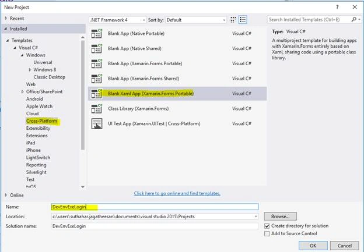The image size is (364, 252).
Task: Click the Blank App (Native Shared) template icon
Action: pos(97,49)
